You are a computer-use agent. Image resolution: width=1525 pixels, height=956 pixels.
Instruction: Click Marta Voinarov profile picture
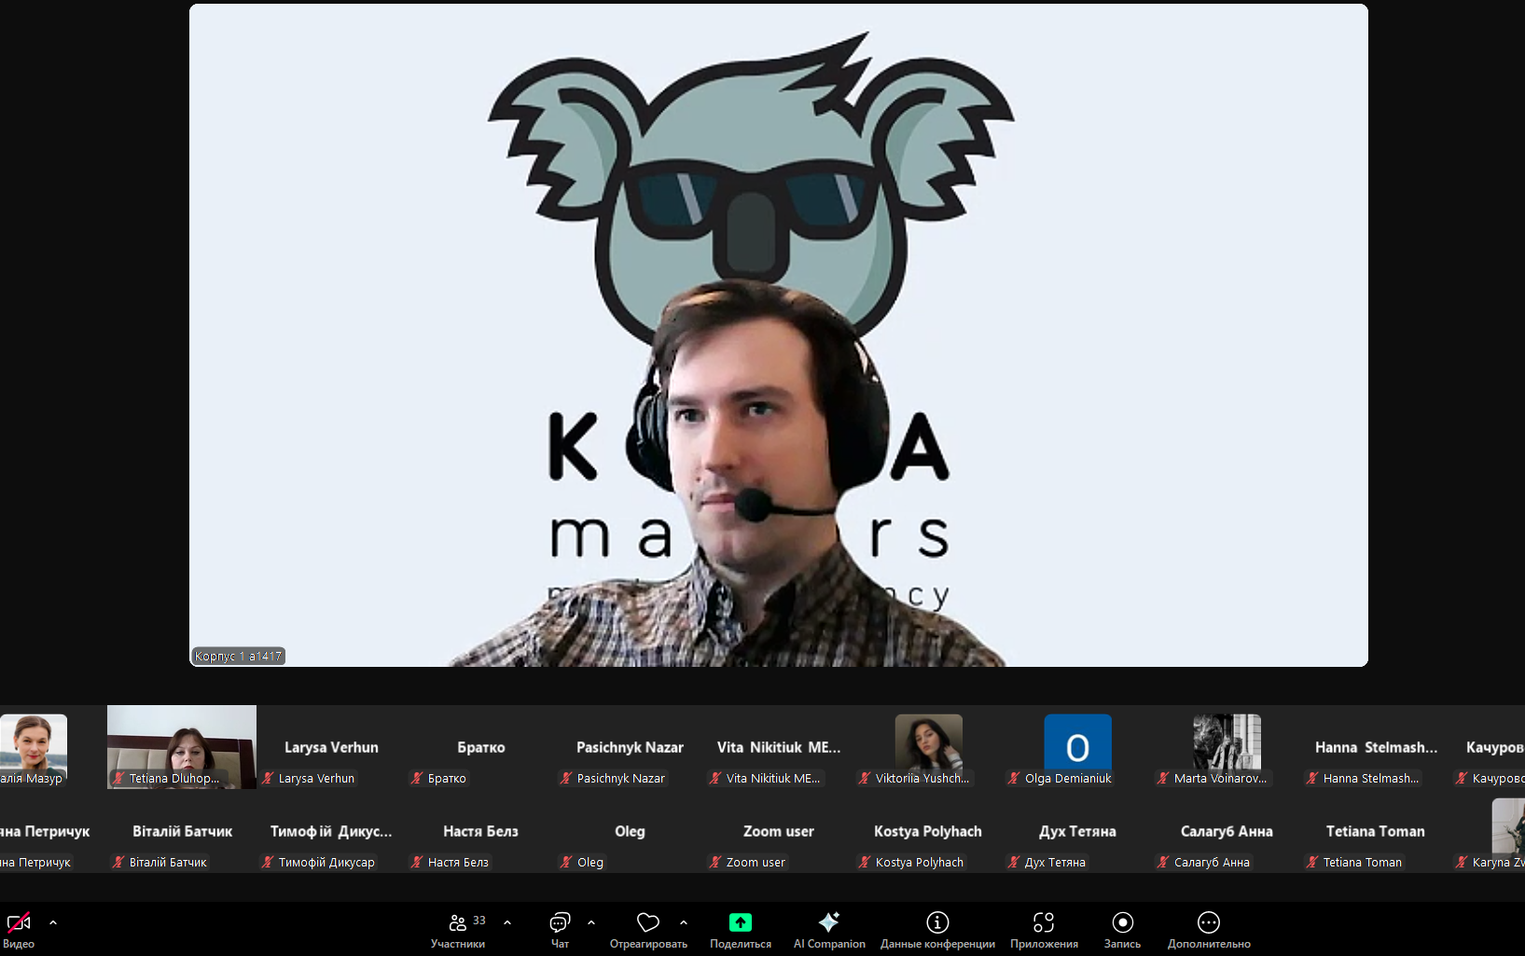pyautogui.click(x=1227, y=742)
